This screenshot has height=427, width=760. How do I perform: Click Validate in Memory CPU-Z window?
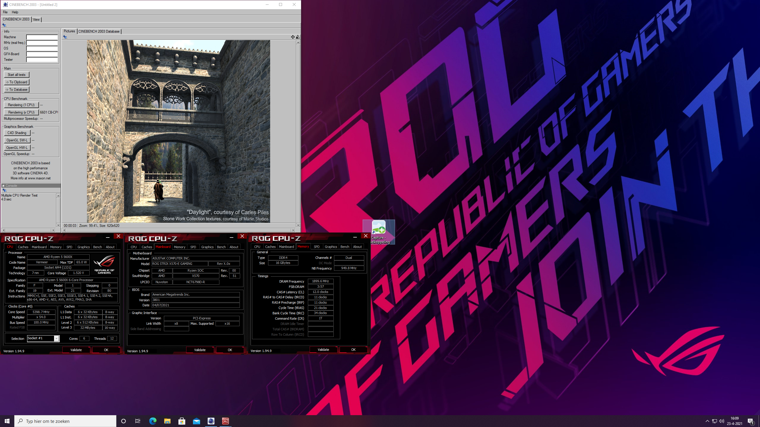coord(323,350)
